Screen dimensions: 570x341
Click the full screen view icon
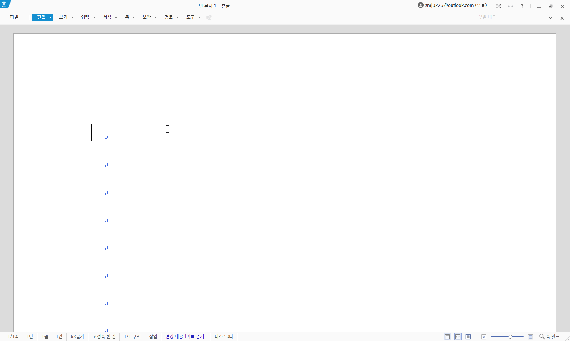point(498,6)
